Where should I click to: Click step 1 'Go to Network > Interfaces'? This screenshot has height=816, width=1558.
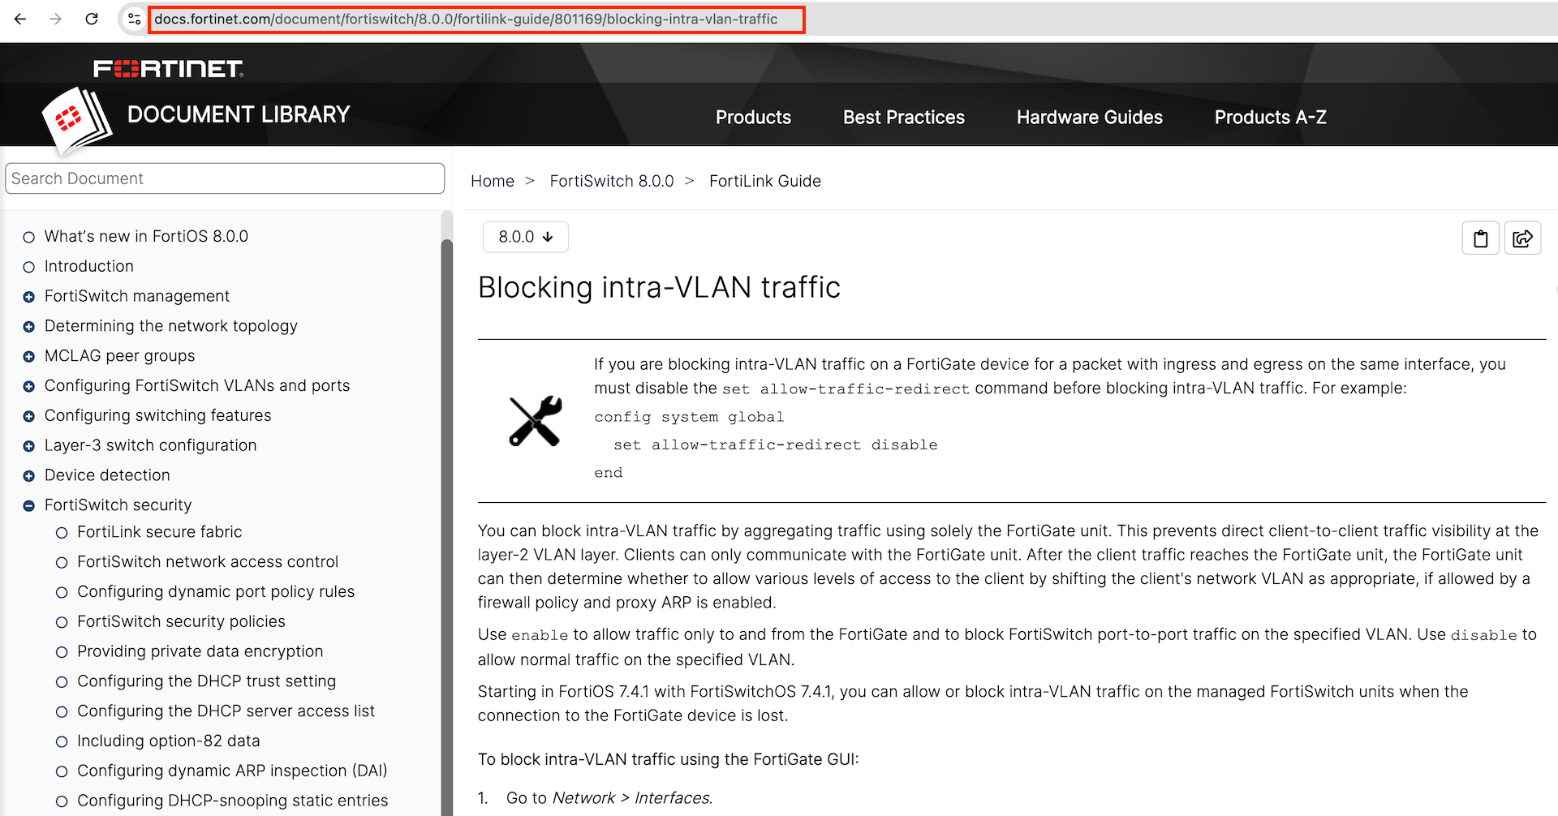point(609,798)
